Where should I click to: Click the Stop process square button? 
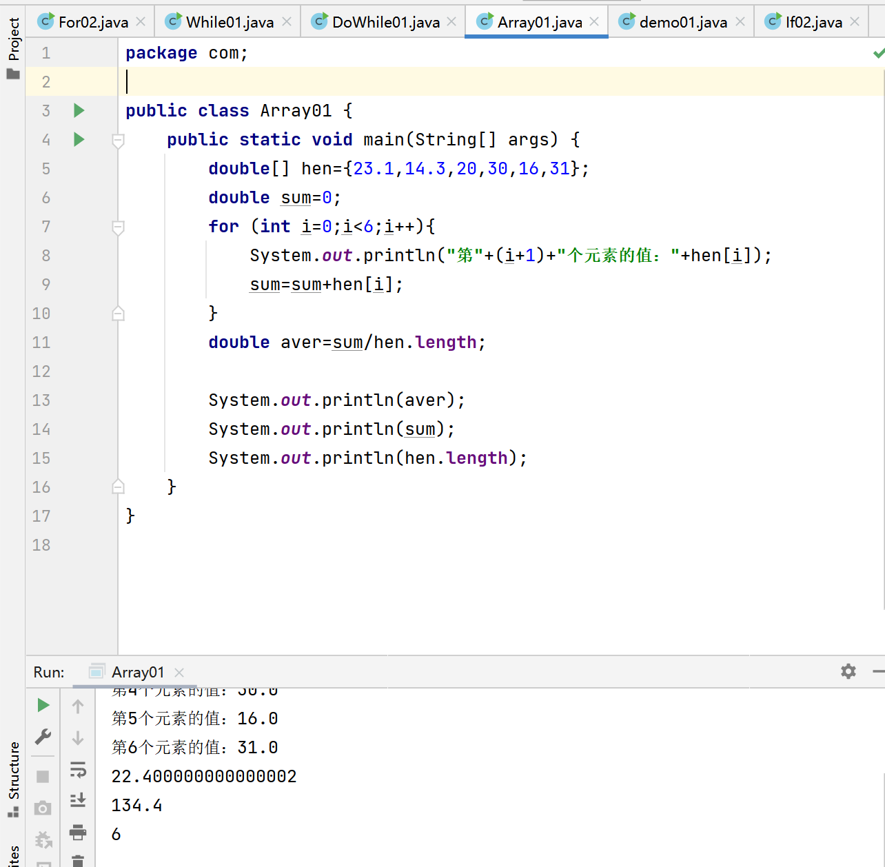tap(43, 777)
